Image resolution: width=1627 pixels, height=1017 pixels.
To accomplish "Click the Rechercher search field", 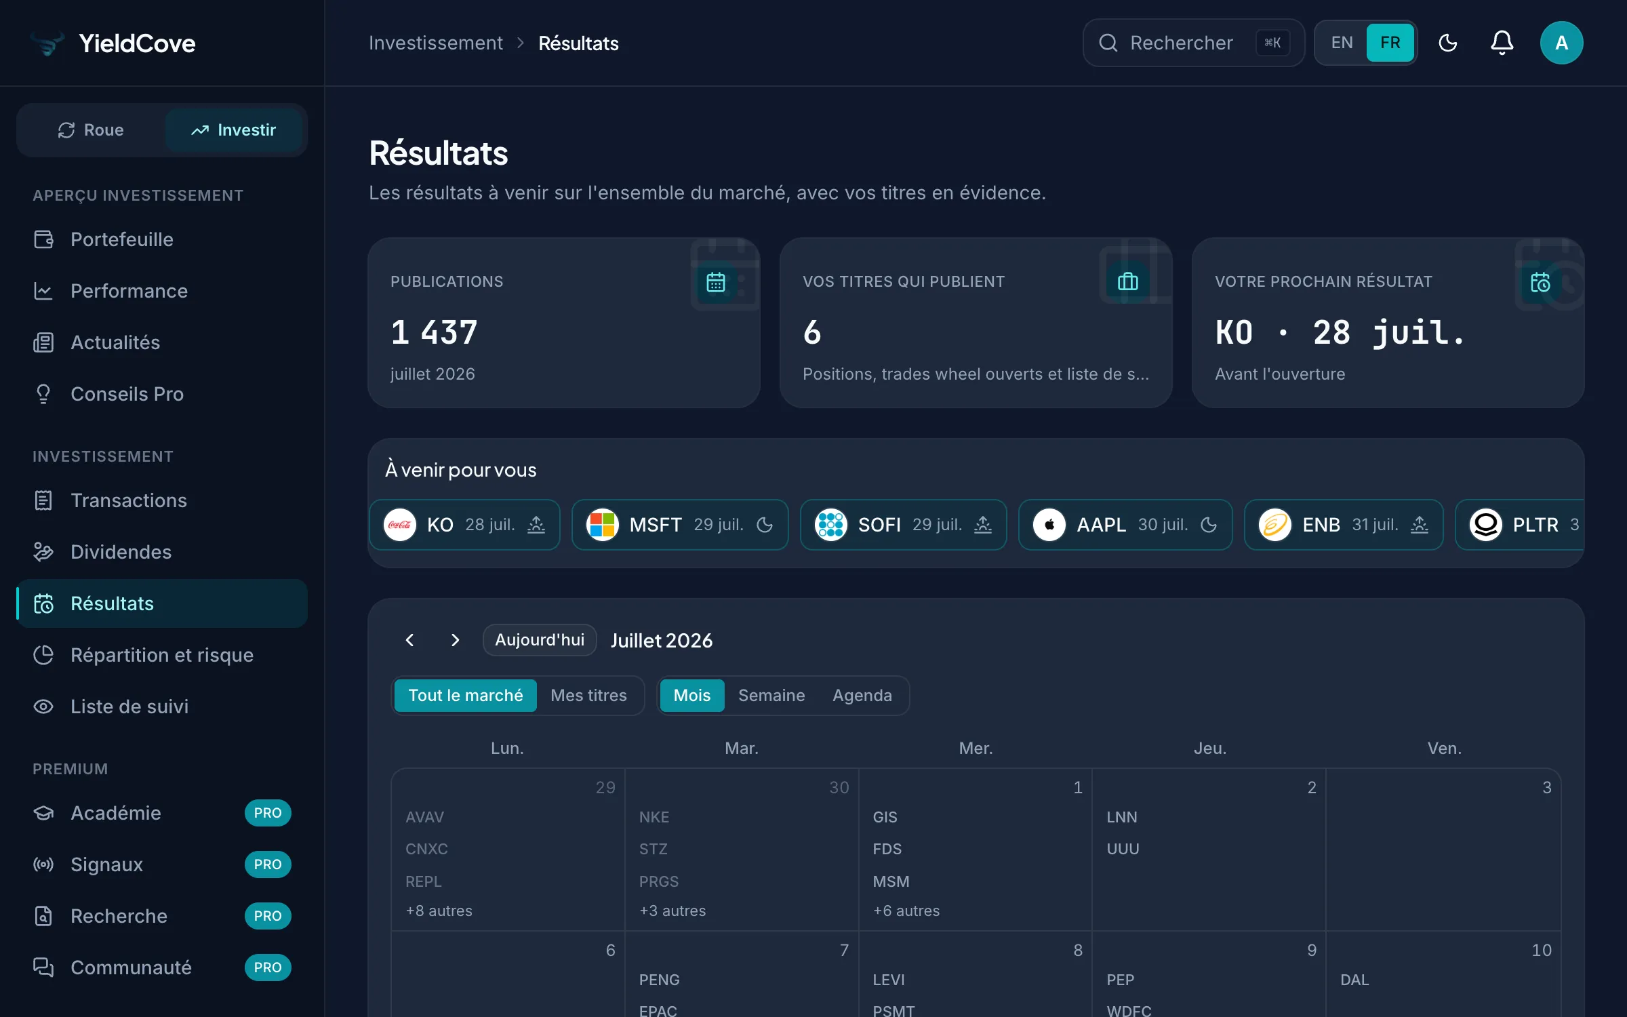I will [1193, 43].
